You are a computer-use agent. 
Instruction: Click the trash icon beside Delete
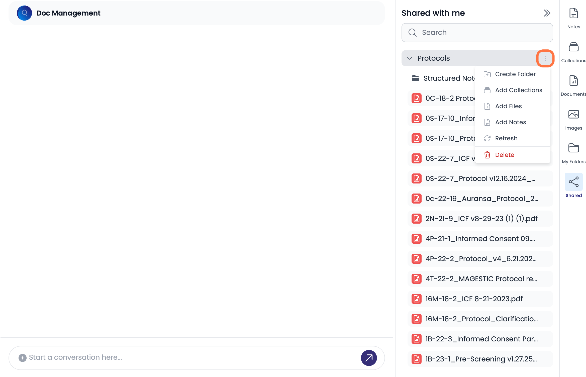point(487,155)
